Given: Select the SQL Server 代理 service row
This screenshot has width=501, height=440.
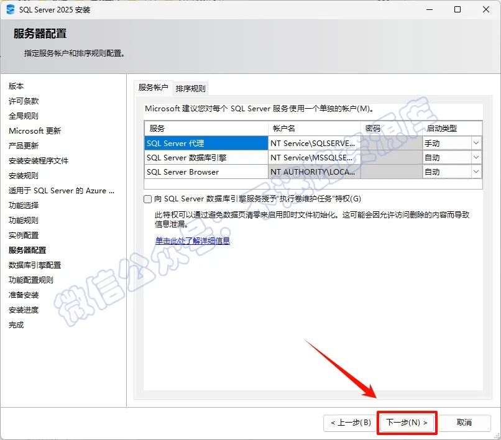Looking at the screenshot, I should click(x=206, y=143).
